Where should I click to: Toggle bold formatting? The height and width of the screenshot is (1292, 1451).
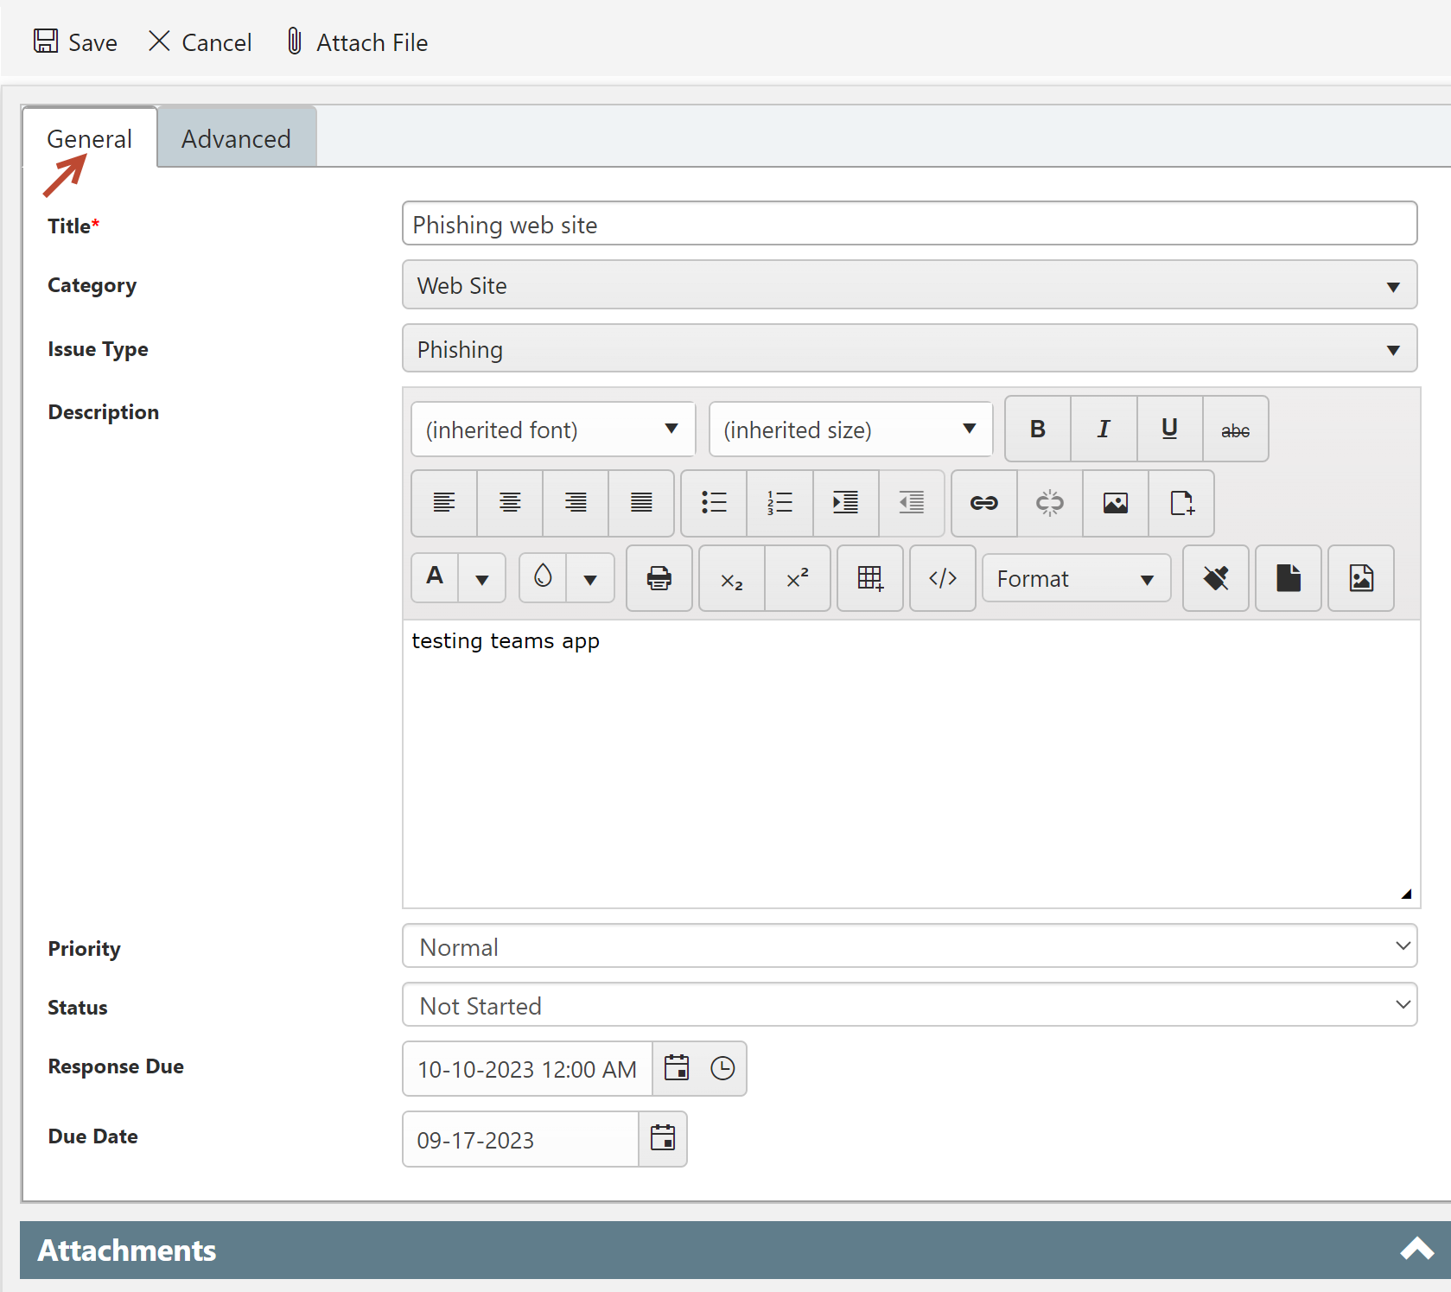1038,429
